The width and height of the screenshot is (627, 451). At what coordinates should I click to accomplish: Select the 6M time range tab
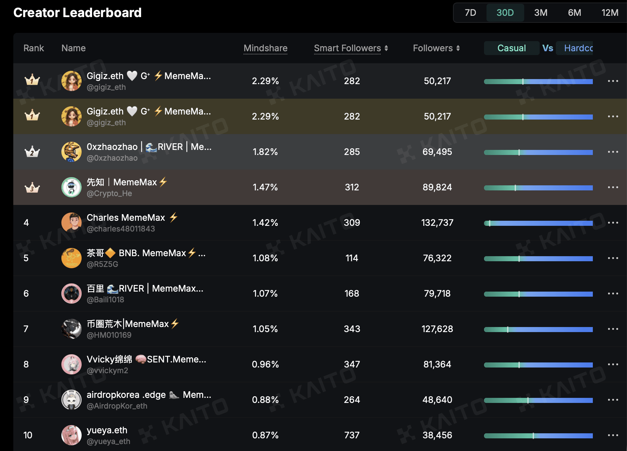(574, 13)
